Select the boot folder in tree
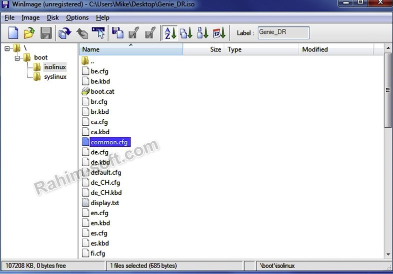Image resolution: width=393 pixels, height=274 pixels. click(41, 57)
